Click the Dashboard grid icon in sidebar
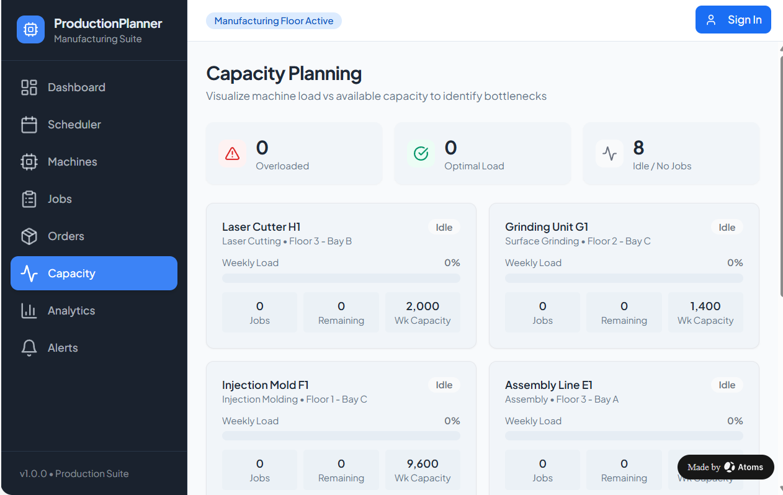 29,87
